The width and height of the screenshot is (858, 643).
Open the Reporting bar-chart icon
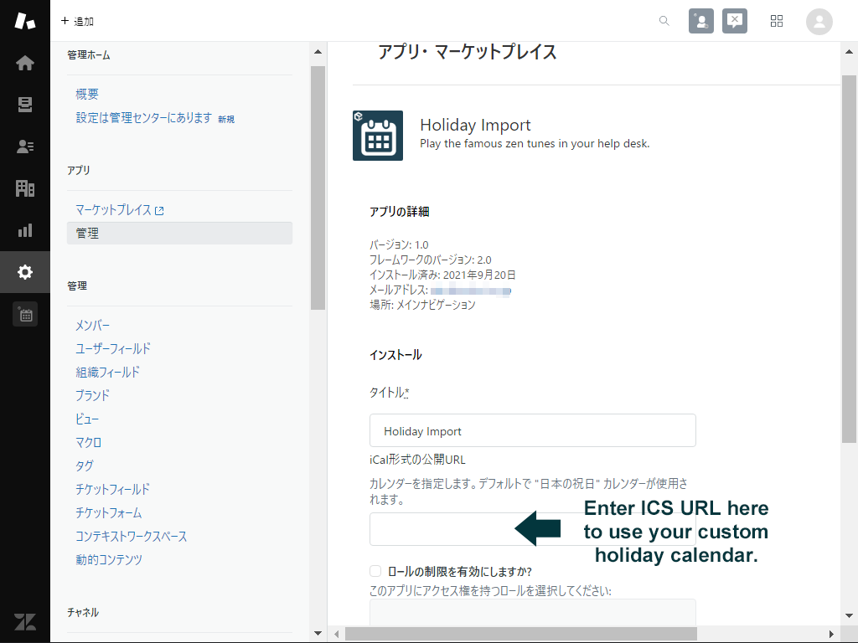25,231
